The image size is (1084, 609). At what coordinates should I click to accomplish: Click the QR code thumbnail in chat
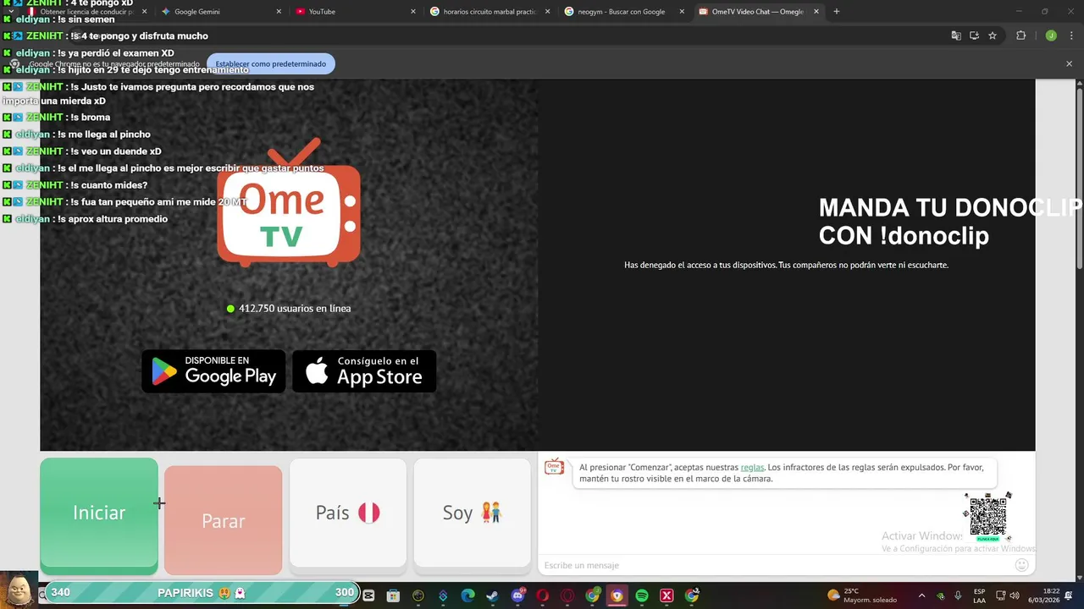[987, 516]
